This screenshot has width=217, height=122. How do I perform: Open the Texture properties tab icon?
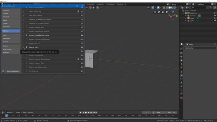click(x=181, y=98)
